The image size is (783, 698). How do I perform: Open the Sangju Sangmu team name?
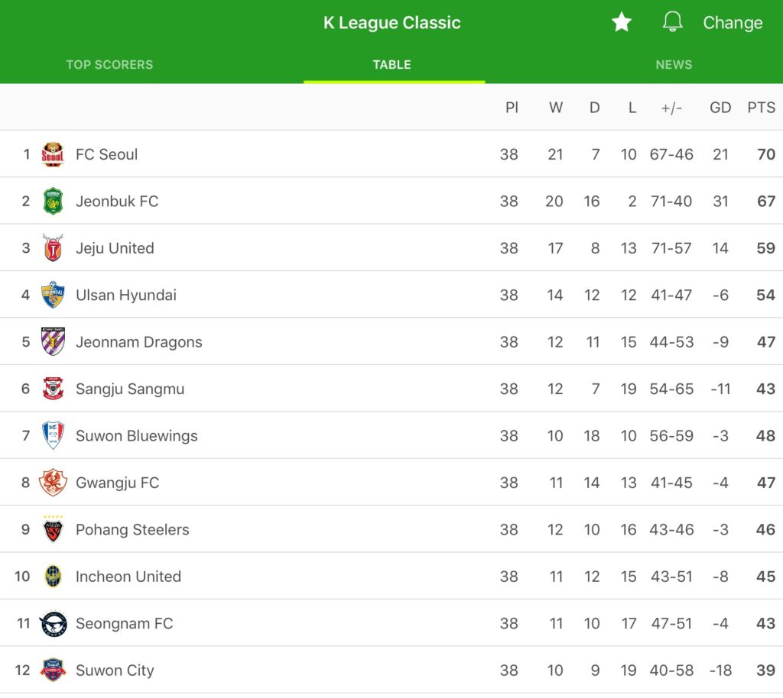[130, 389]
